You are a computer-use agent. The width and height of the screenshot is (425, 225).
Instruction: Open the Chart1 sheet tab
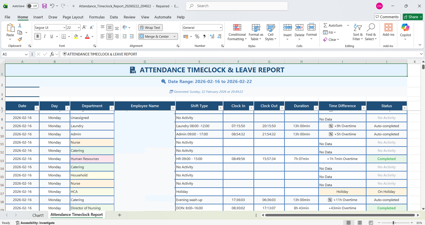click(38, 215)
